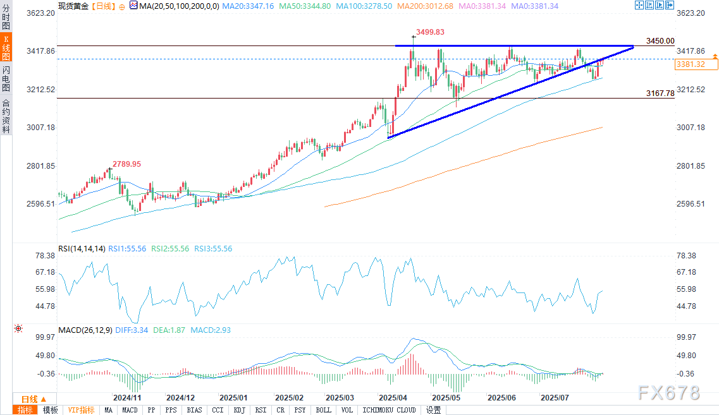
Task: Open the 闪电图 side tab
Action: pyautogui.click(x=6, y=78)
